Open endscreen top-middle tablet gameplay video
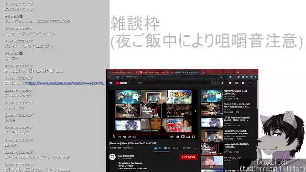Screen dimensions: 306x172 coord(153,97)
